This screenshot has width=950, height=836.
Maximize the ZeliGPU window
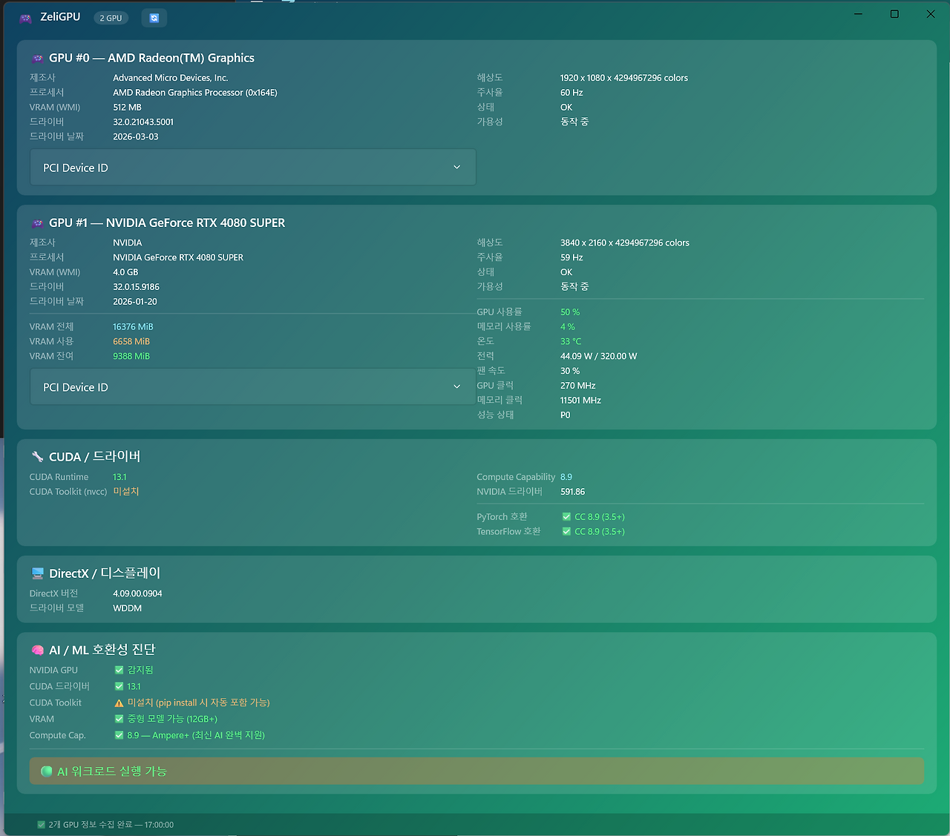coord(894,14)
